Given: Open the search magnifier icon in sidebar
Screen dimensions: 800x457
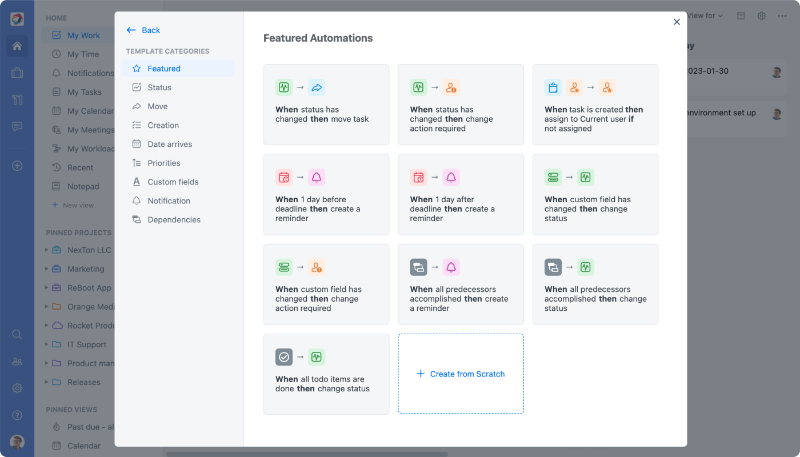Looking at the screenshot, I should coord(17,335).
